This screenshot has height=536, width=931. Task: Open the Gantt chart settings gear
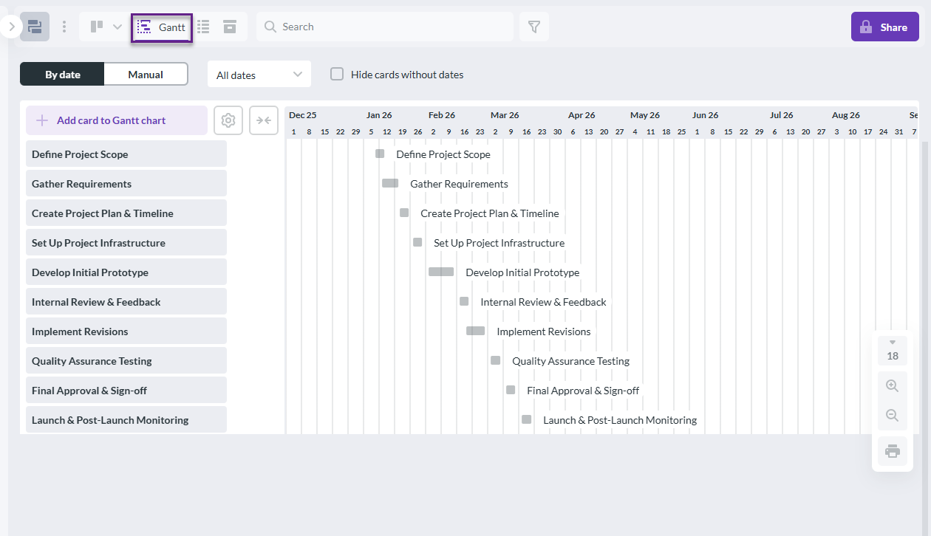tap(228, 120)
